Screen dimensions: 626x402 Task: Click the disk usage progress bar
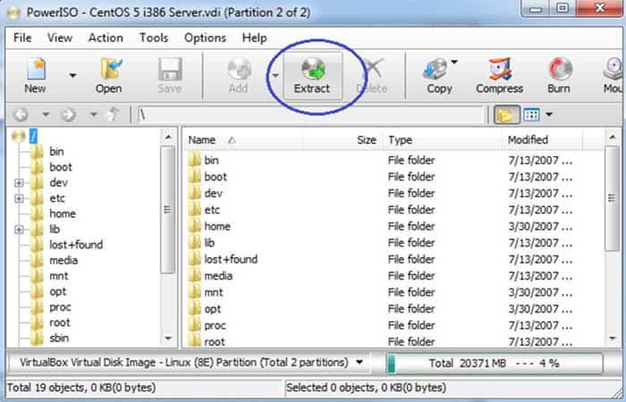click(495, 364)
